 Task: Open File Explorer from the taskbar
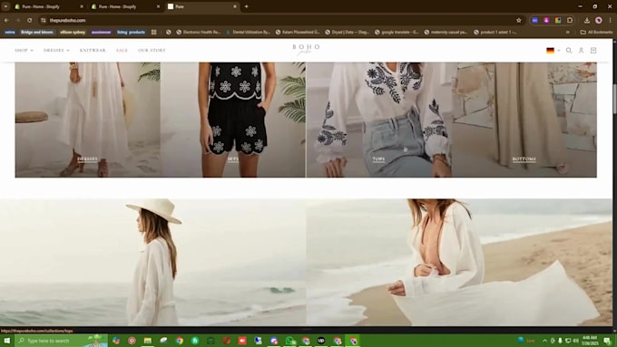tap(148, 341)
